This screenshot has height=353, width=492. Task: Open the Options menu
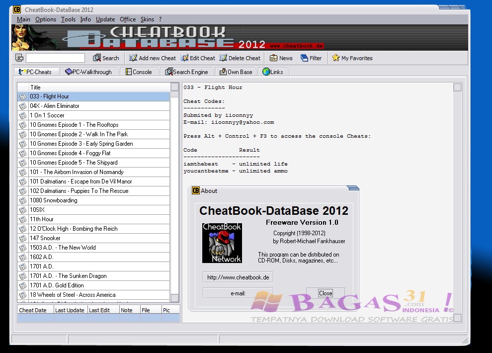point(46,19)
